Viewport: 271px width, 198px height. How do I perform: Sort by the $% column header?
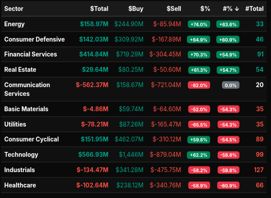[x=204, y=8]
